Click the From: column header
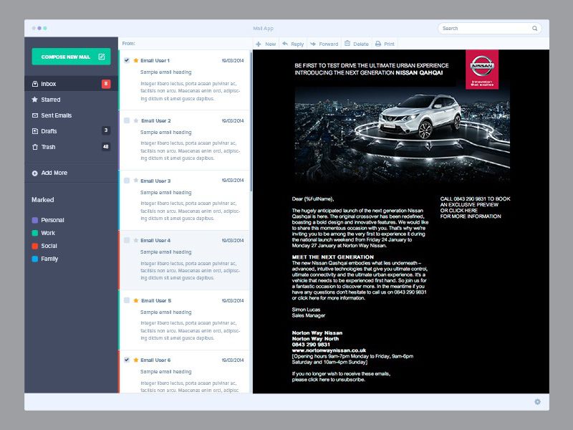This screenshot has height=430, width=573. 129,44
